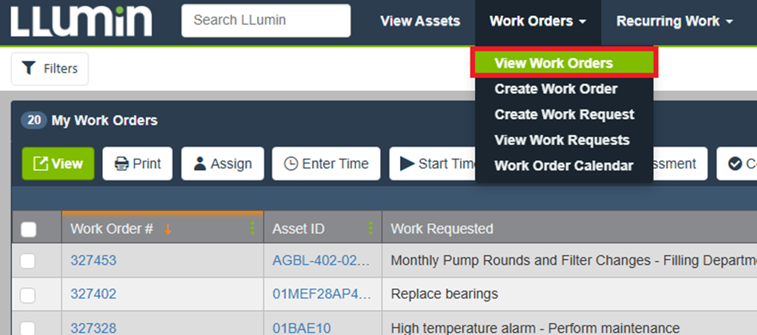Open Asset ID column options menu
Screen dimensions: 757x335
pos(371,229)
